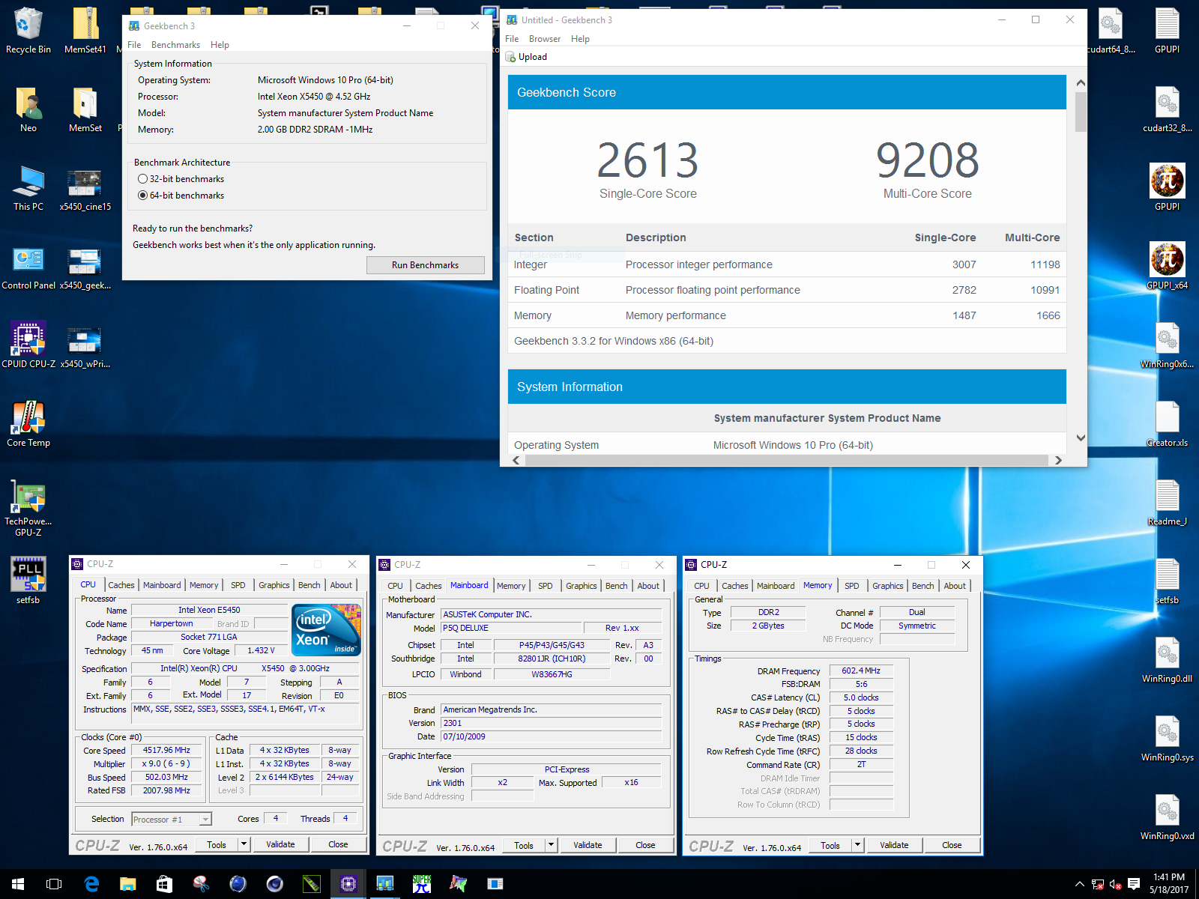
Task: Open the x5450_cine15 screenshot file
Action: click(85, 189)
